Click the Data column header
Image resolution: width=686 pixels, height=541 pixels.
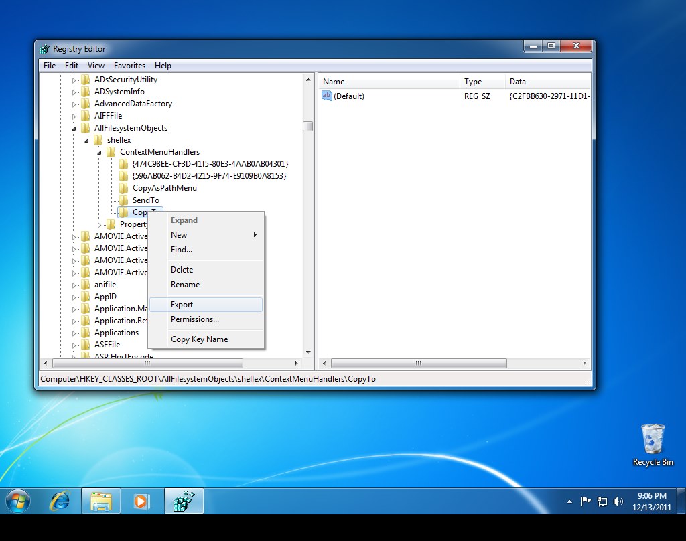click(x=548, y=81)
